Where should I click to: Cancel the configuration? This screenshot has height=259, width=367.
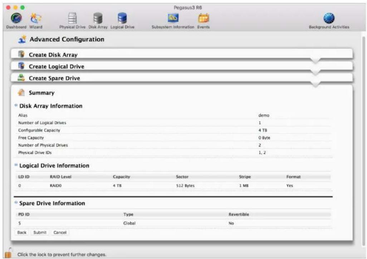pyautogui.click(x=60, y=232)
